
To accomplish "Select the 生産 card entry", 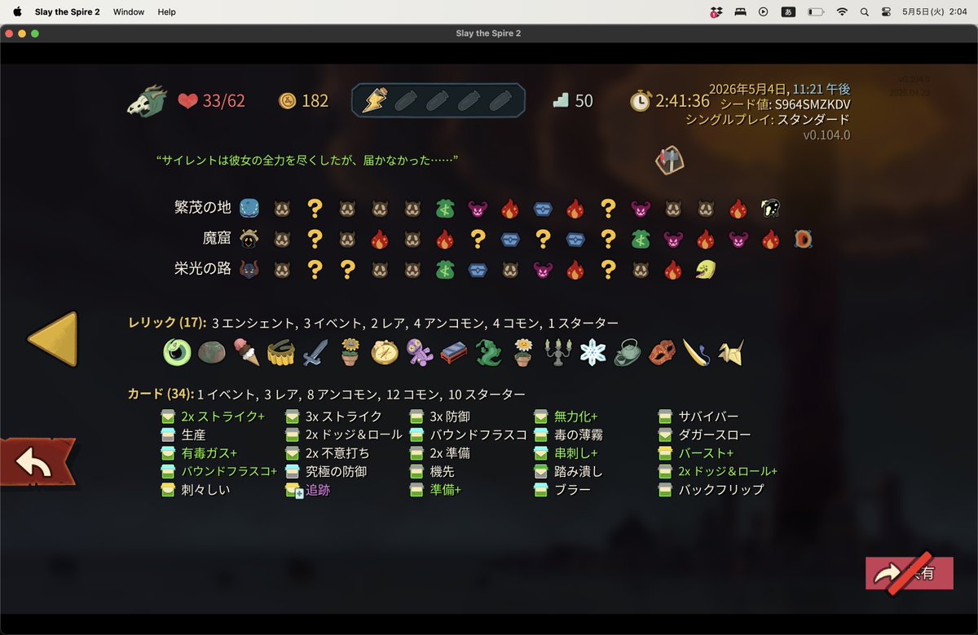I will pyautogui.click(x=184, y=434).
